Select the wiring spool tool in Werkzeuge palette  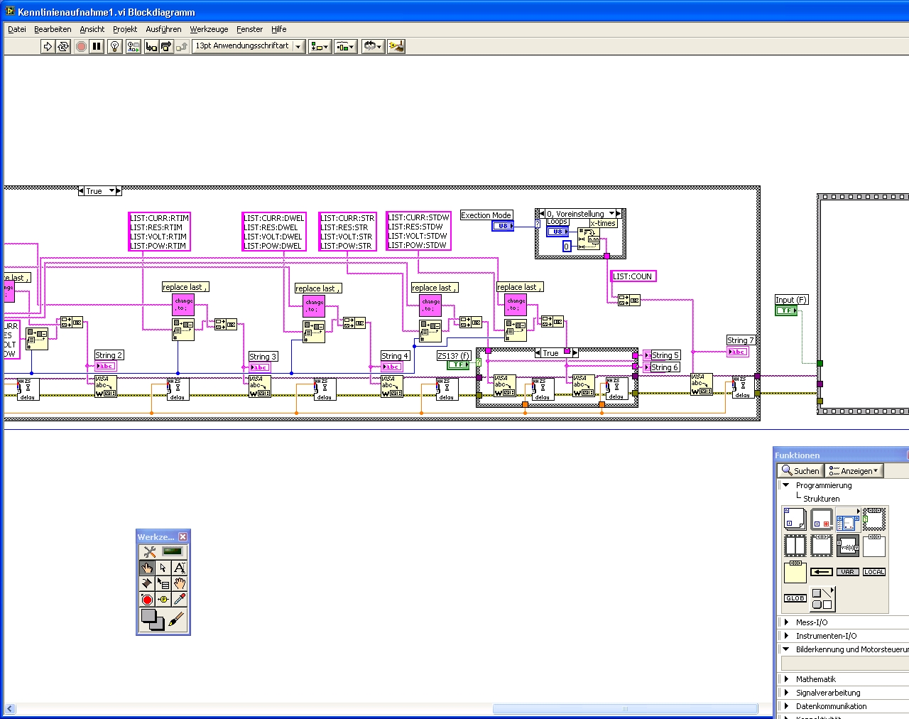[147, 583]
